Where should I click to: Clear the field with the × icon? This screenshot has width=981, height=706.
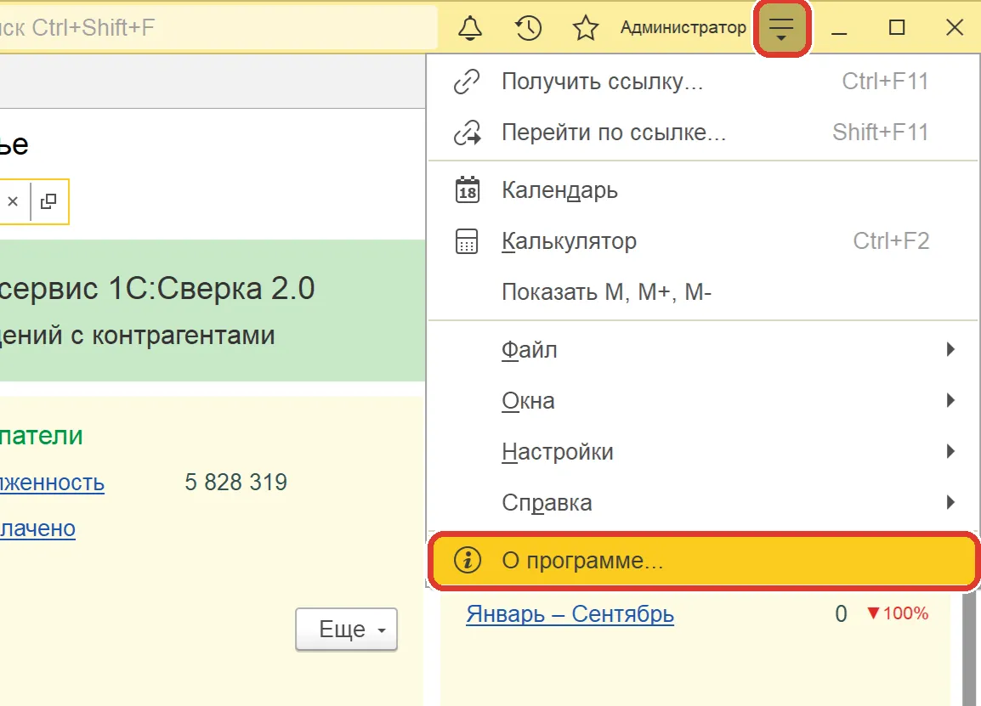(x=13, y=201)
